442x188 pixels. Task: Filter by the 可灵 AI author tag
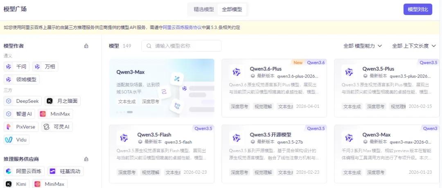pos(57,127)
